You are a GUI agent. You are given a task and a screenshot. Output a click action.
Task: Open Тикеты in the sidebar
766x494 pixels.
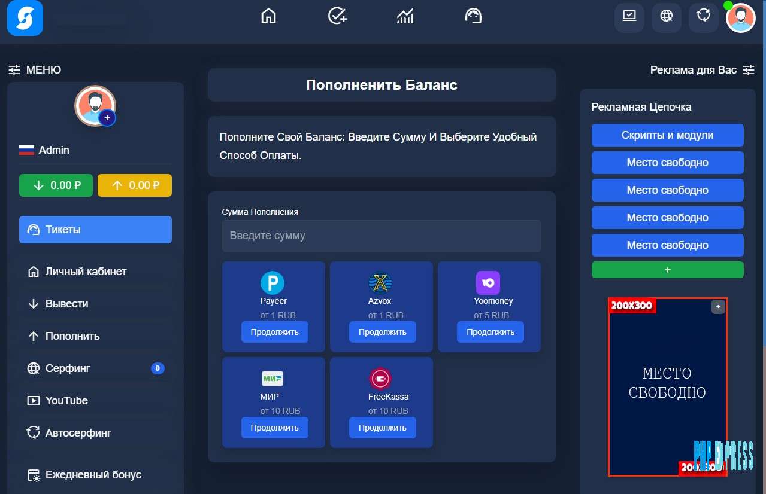coord(95,230)
